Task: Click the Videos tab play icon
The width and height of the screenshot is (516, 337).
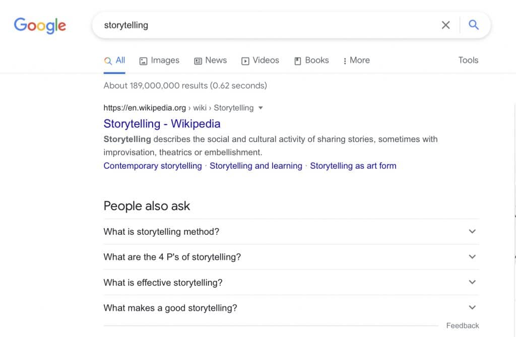Action: point(246,60)
